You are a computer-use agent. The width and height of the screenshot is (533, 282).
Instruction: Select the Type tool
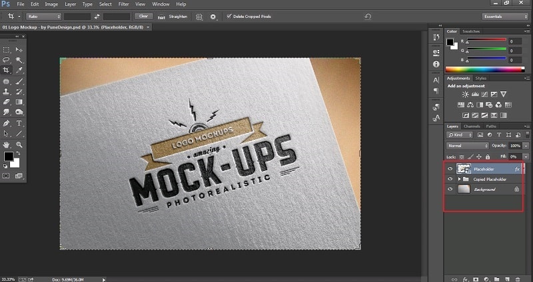pos(19,123)
